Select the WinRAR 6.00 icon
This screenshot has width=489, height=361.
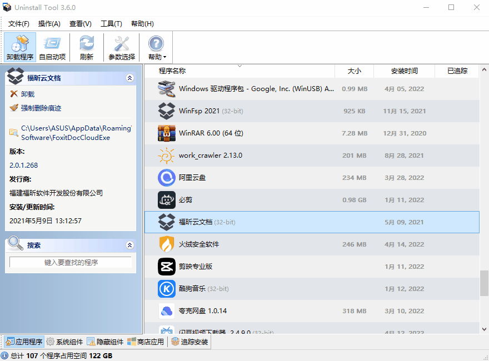[x=166, y=133]
